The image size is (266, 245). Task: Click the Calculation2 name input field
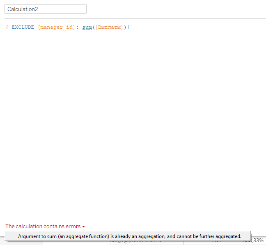(x=46, y=9)
